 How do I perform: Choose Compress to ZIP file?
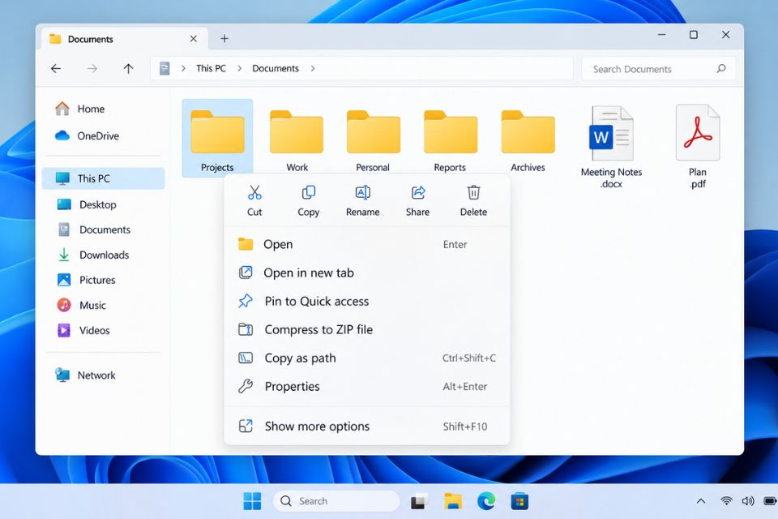tap(366, 329)
